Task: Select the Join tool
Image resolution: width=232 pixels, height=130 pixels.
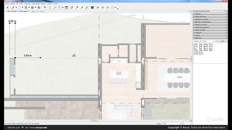Action: [x=87, y=8]
